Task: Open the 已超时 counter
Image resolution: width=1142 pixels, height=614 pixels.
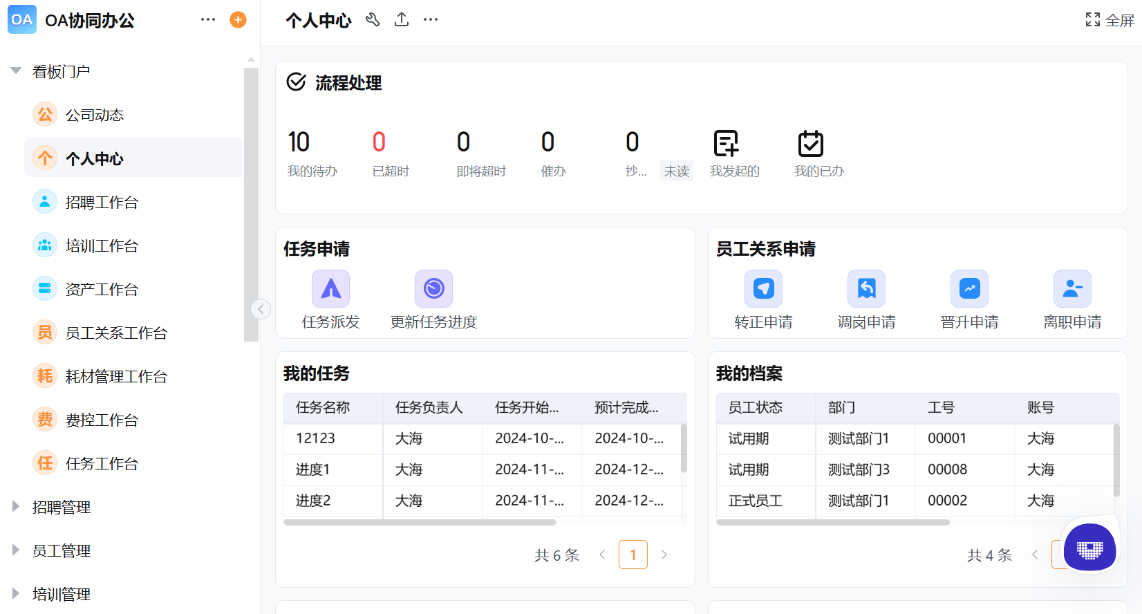Action: tap(391, 153)
